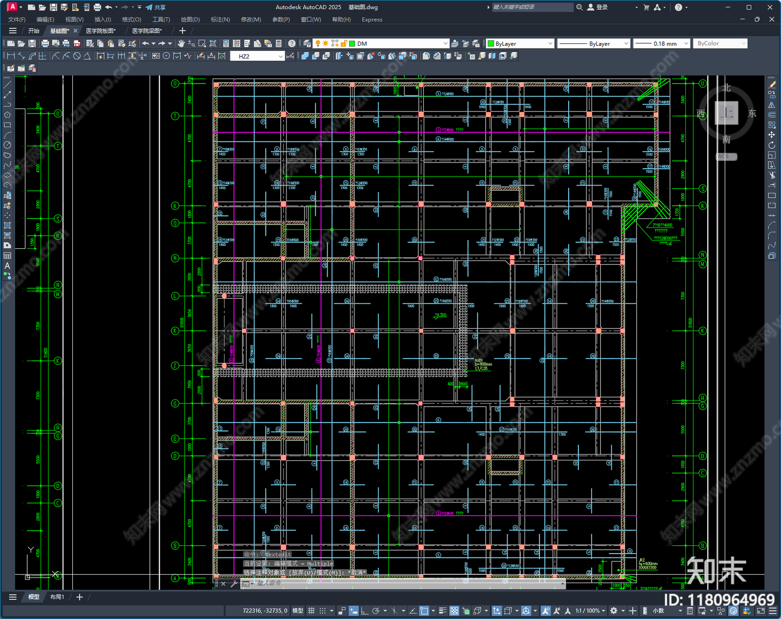Switch to the 医学院梁图 drawing tab
This screenshot has width=781, height=619.
click(147, 31)
